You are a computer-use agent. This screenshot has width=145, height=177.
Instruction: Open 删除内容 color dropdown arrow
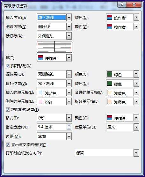(x=136, y=26)
